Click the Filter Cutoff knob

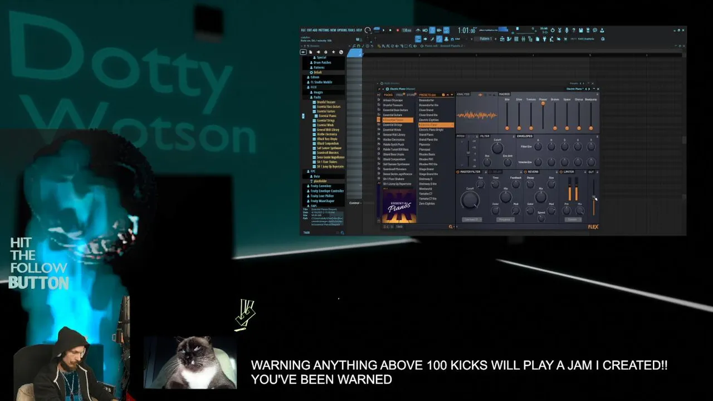click(497, 148)
